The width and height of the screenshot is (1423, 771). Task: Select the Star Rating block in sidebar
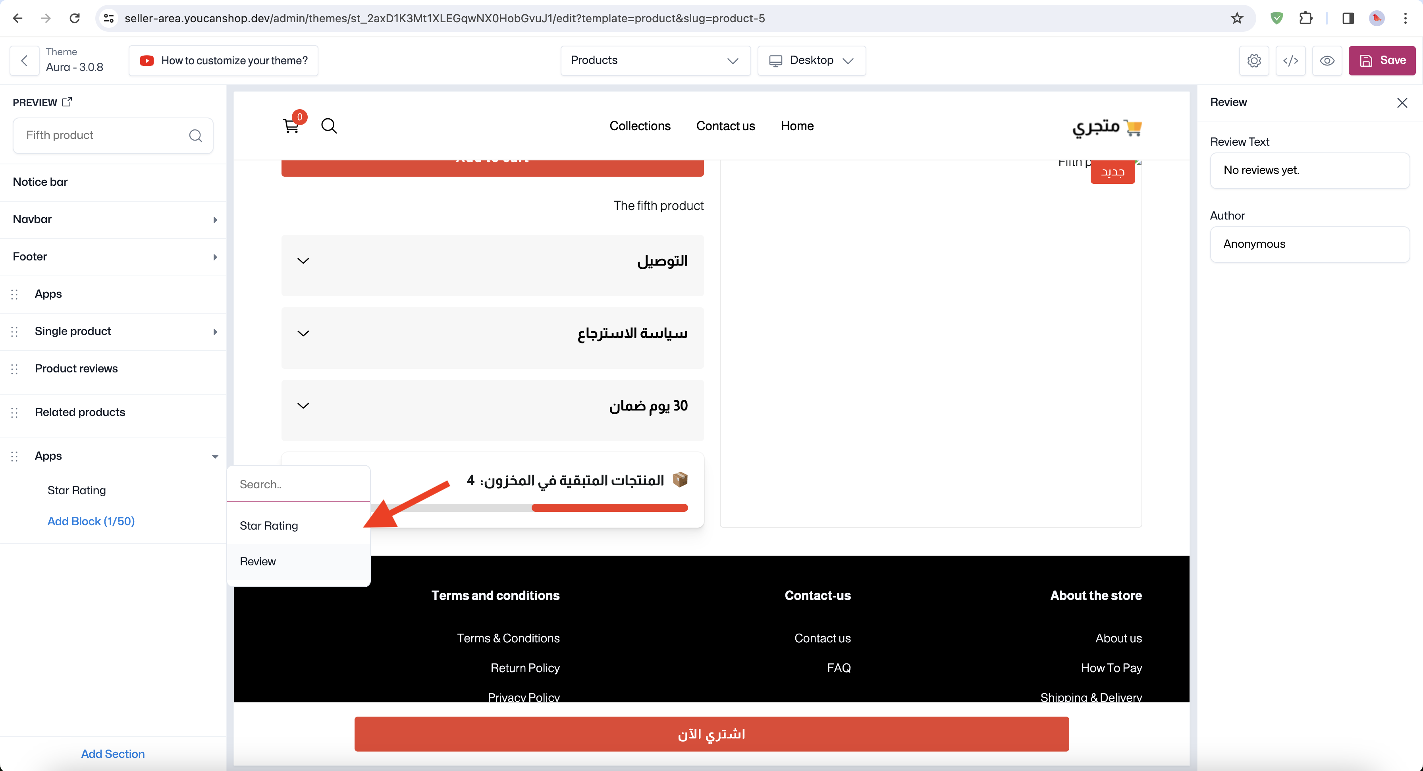point(77,490)
